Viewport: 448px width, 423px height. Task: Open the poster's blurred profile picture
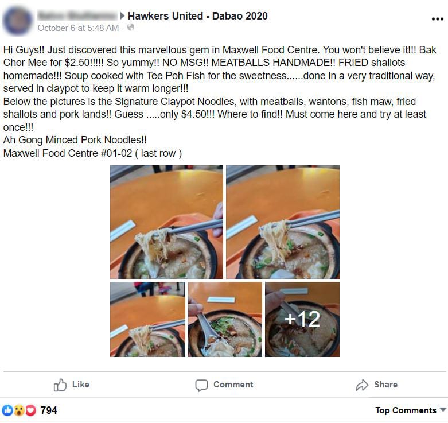point(18,21)
